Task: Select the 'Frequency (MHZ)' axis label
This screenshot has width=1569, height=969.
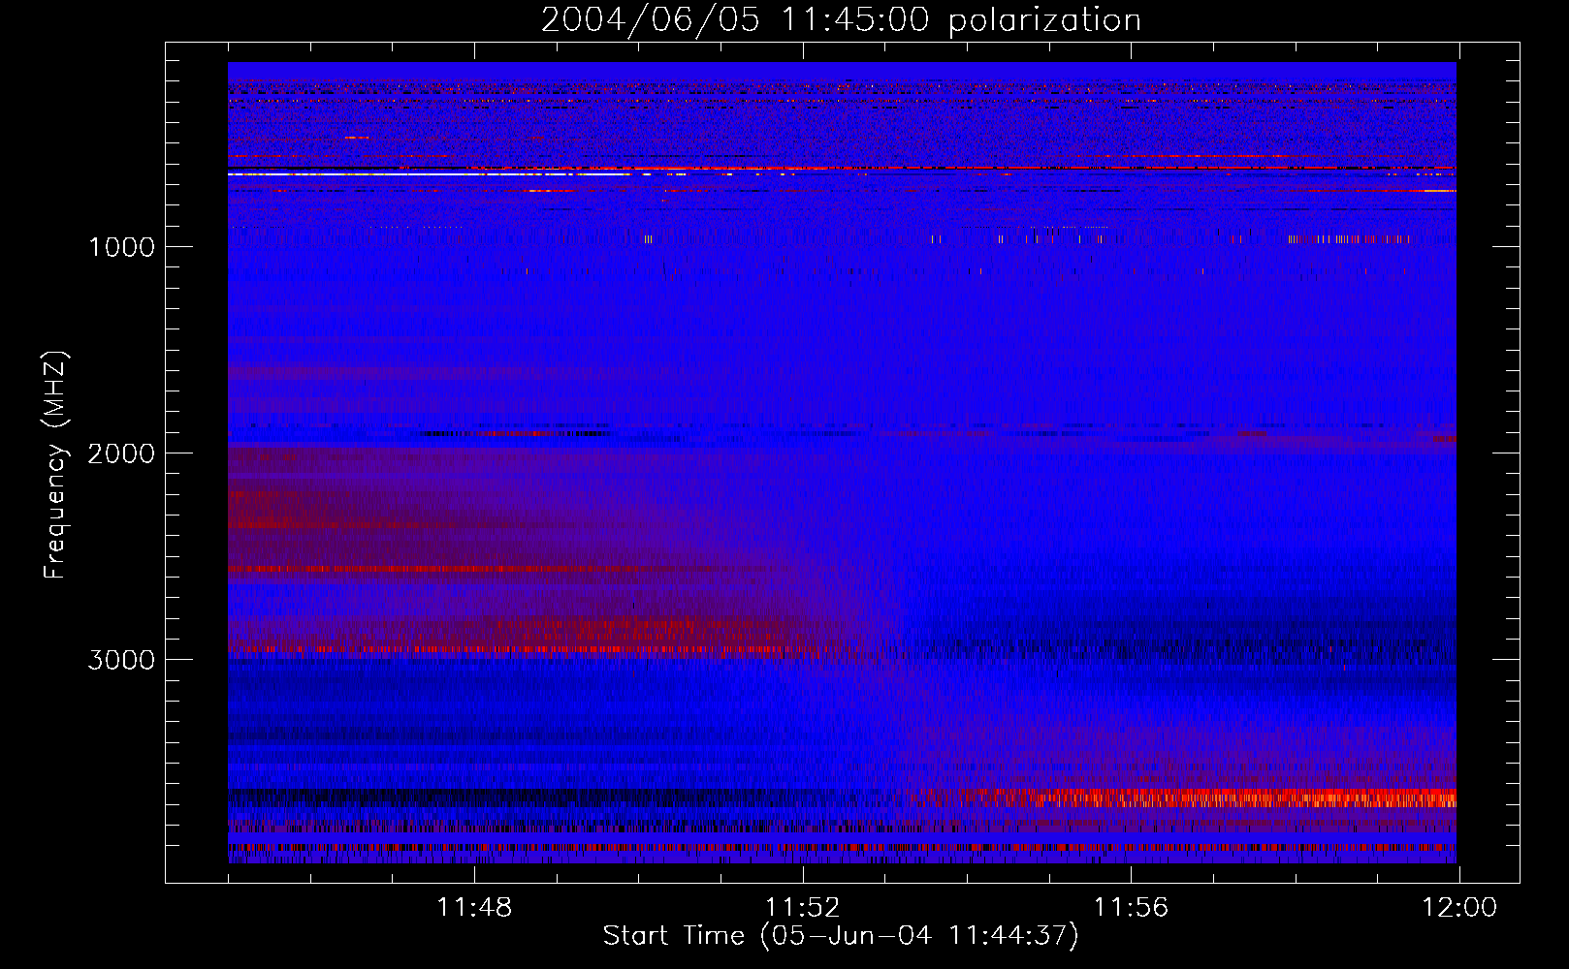Action: [x=55, y=464]
